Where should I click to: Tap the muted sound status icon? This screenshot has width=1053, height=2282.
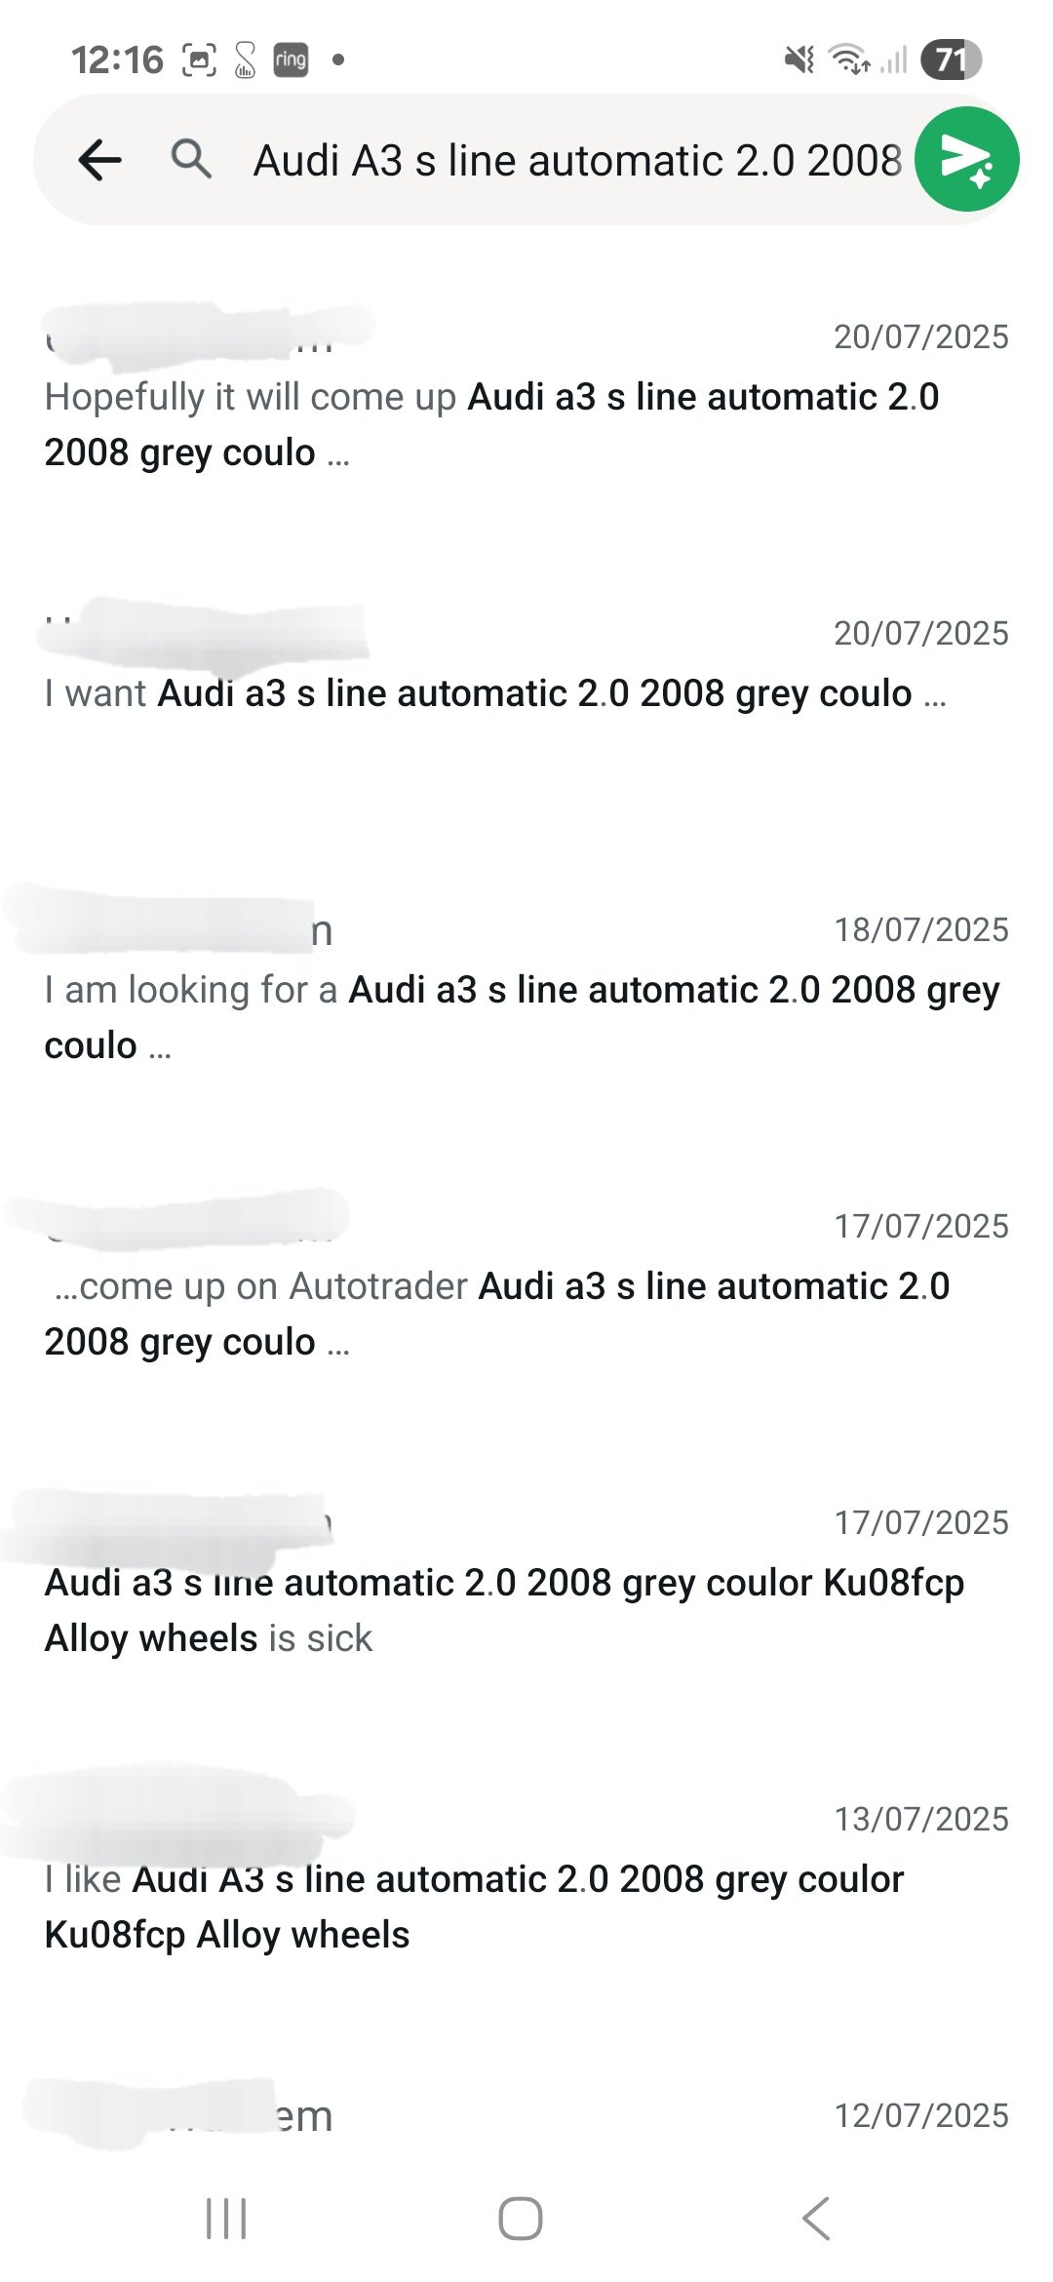pos(799,60)
